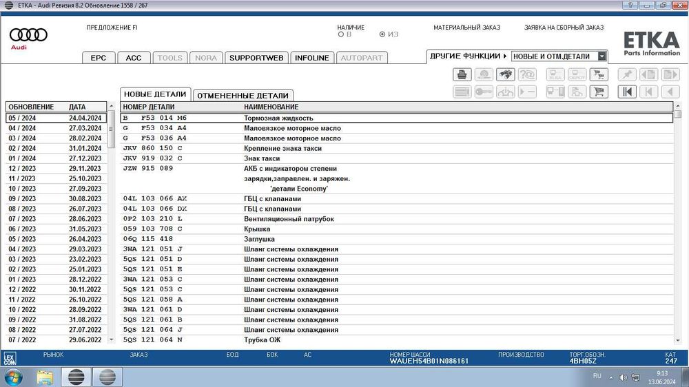689x387 pixels.
Task: Click the volume speaker tray icon
Action: (623, 377)
